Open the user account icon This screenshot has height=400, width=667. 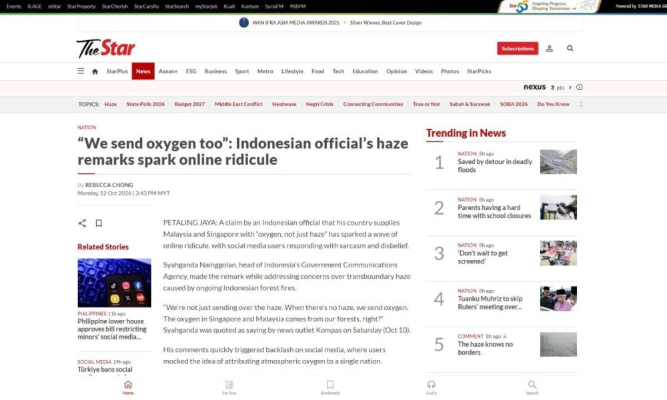[549, 49]
